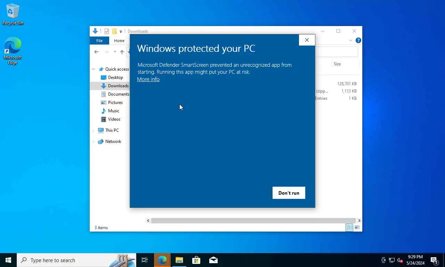Click right arrow of horizontal scrollbar
445x267 pixels.
[x=359, y=220]
